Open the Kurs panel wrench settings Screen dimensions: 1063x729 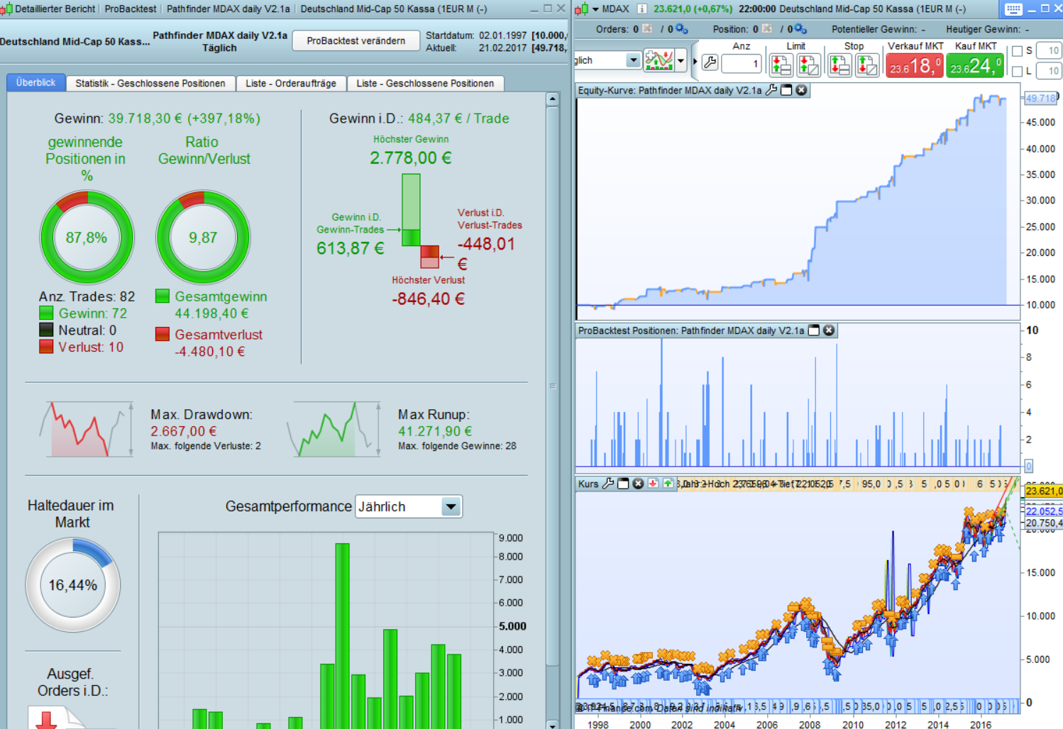point(608,484)
